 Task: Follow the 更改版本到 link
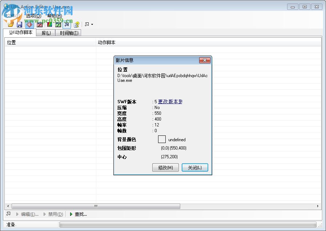click(169, 102)
